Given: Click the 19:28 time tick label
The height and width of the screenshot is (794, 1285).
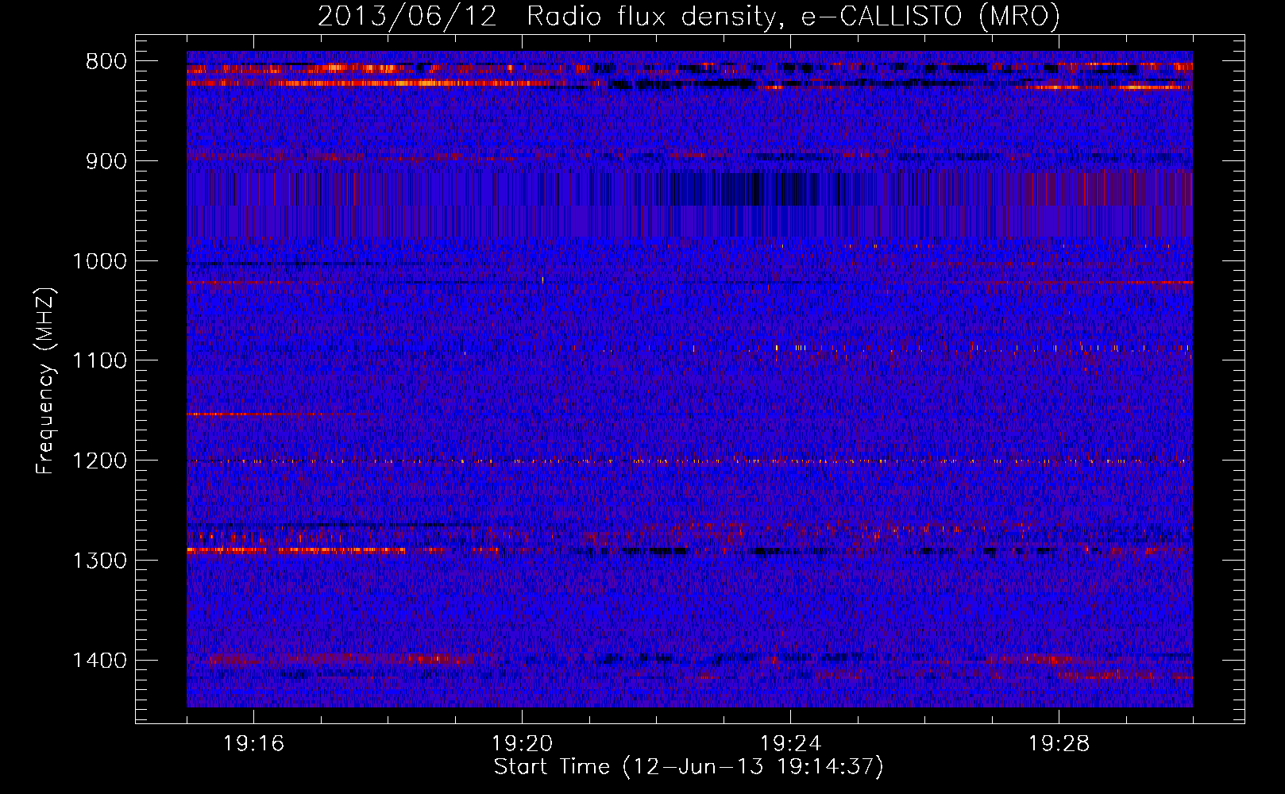Looking at the screenshot, I should 1059,744.
